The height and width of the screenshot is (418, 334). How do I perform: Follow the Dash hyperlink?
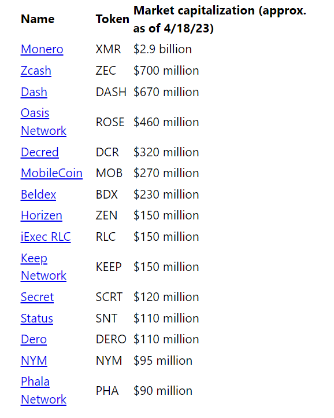point(34,92)
